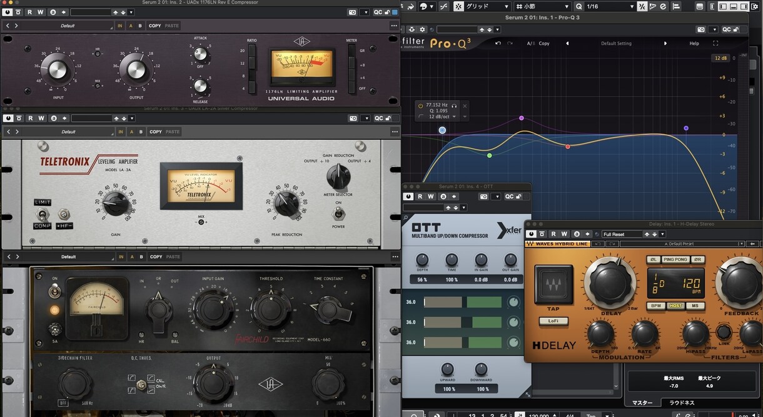This screenshot has height=417, width=763.
Task: Switch to the マスター tab
Action: pyautogui.click(x=642, y=403)
